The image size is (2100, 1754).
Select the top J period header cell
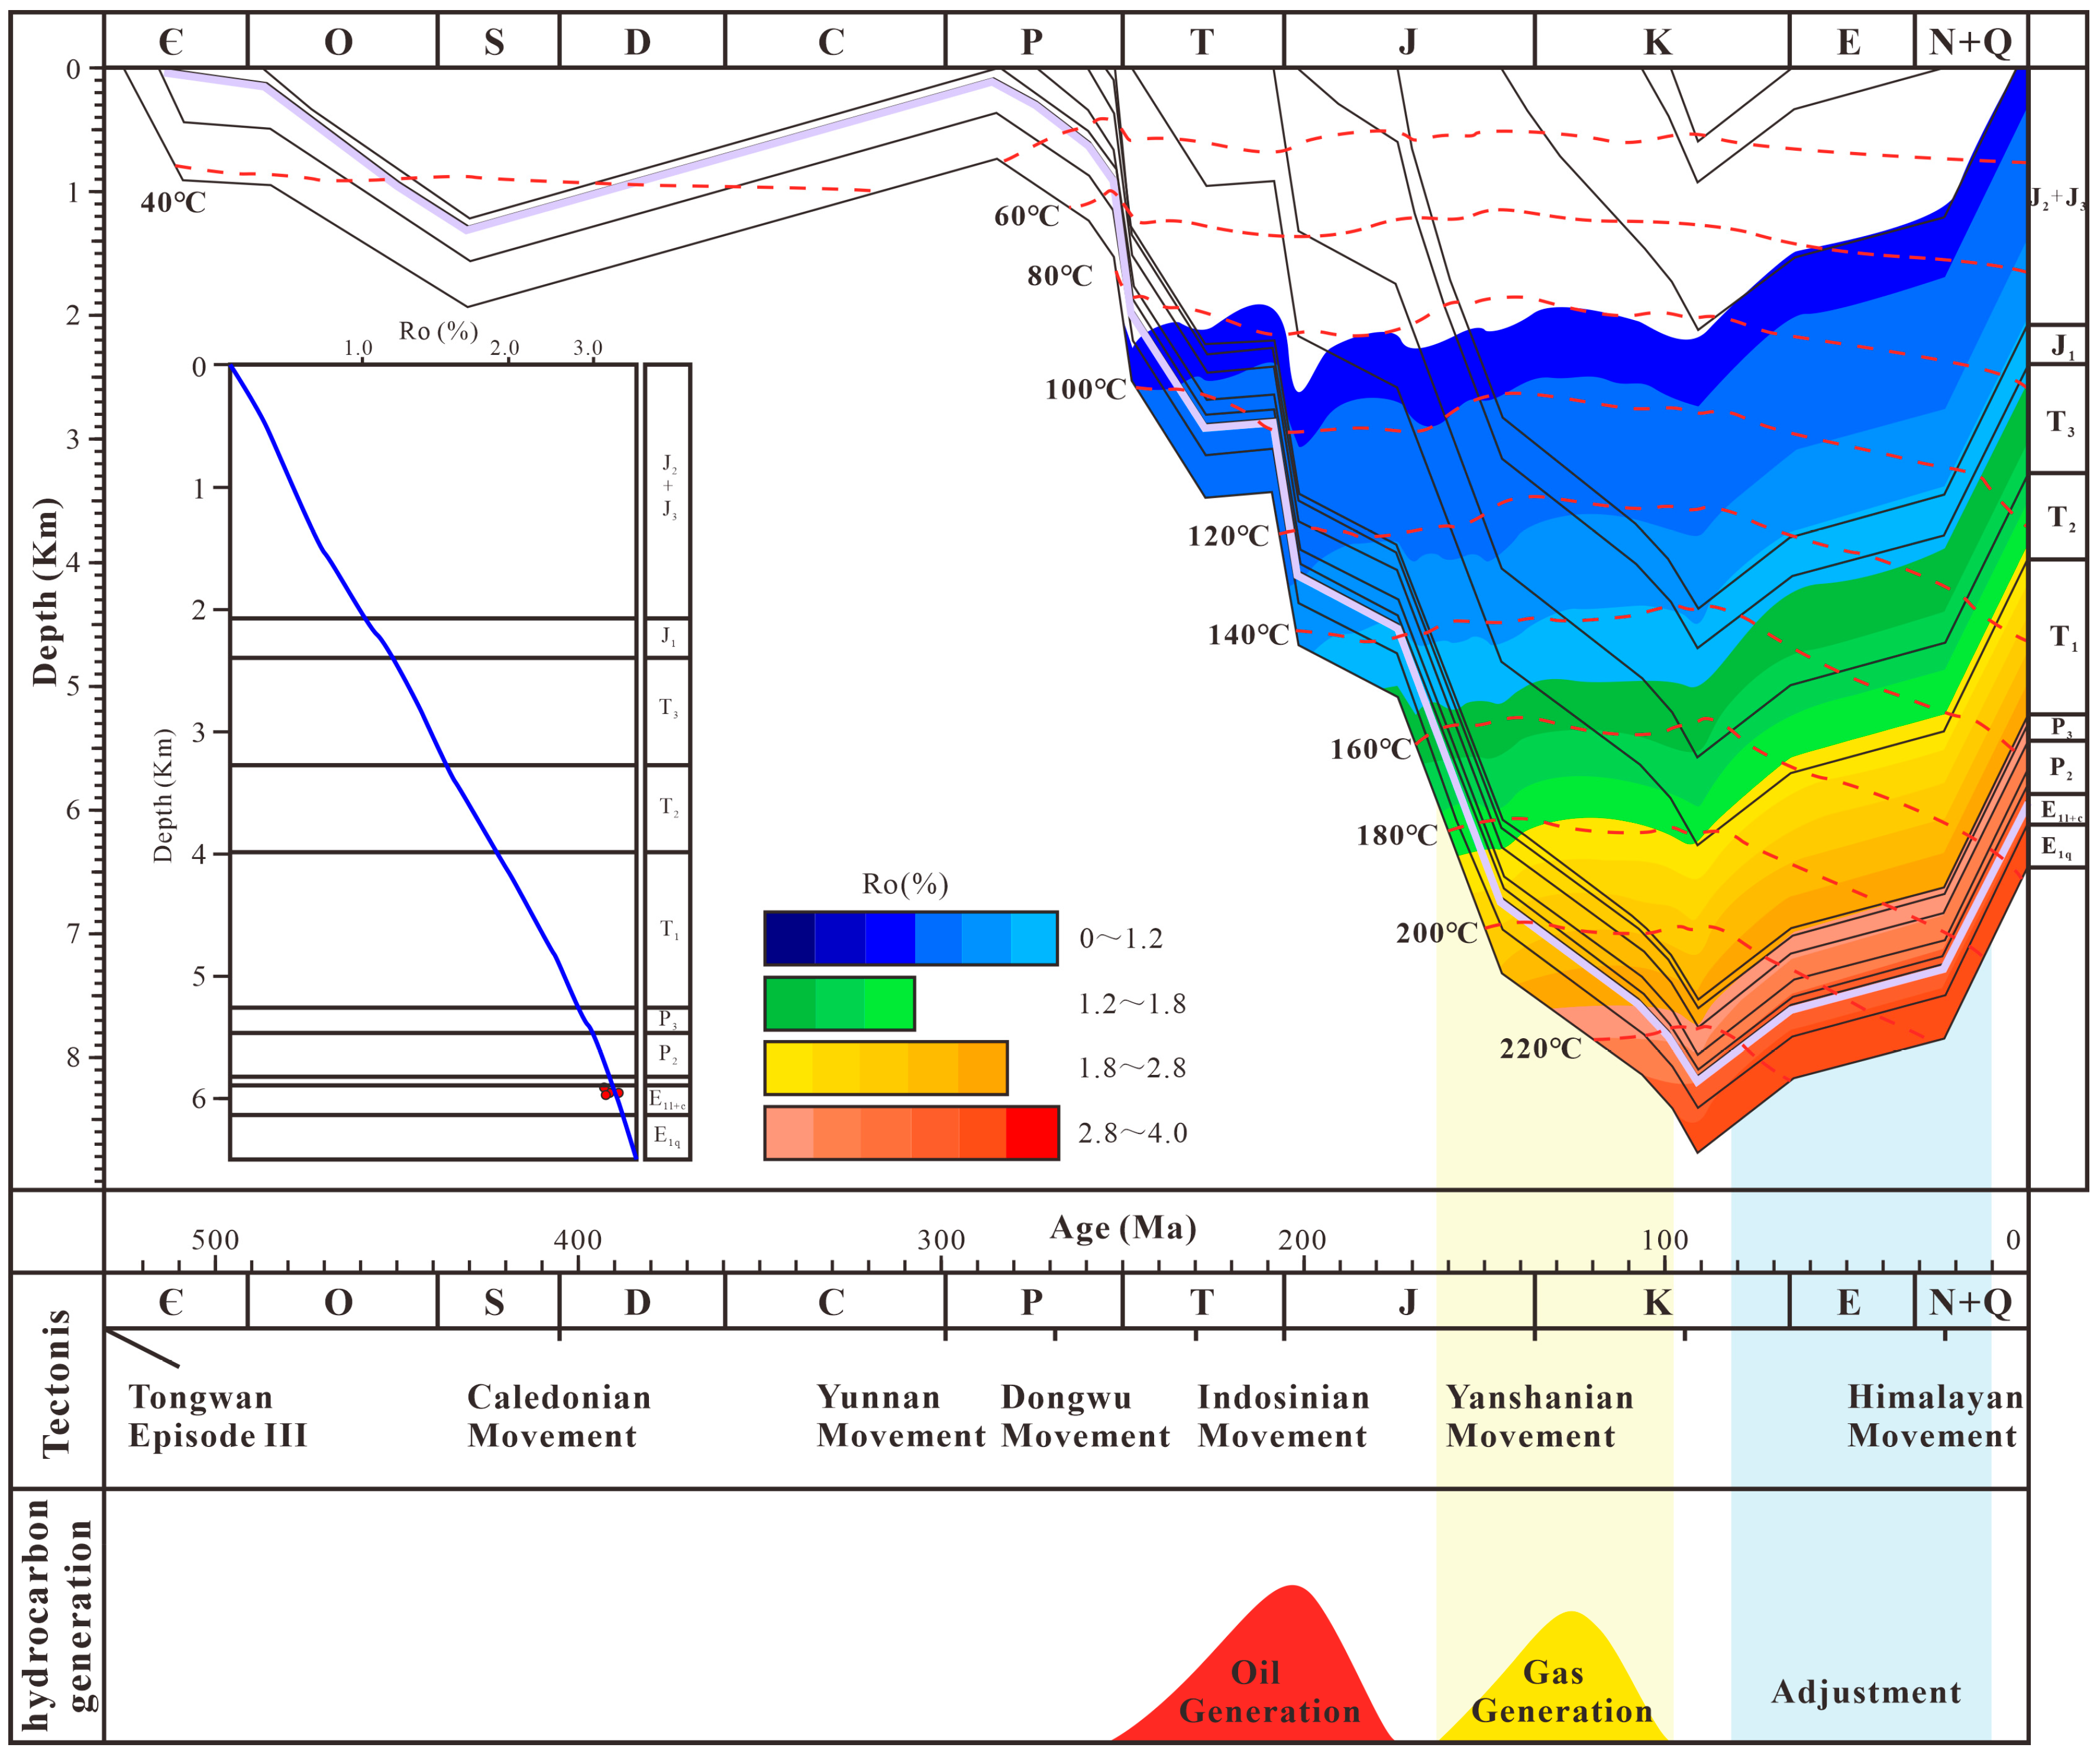tap(1408, 42)
